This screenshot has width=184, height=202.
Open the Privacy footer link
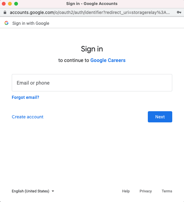(146, 191)
